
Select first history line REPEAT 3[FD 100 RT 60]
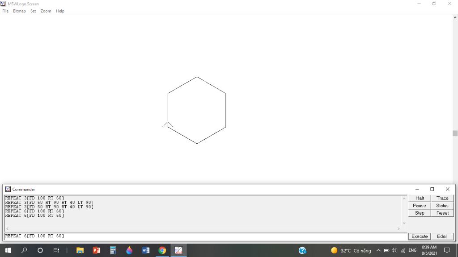point(34,198)
